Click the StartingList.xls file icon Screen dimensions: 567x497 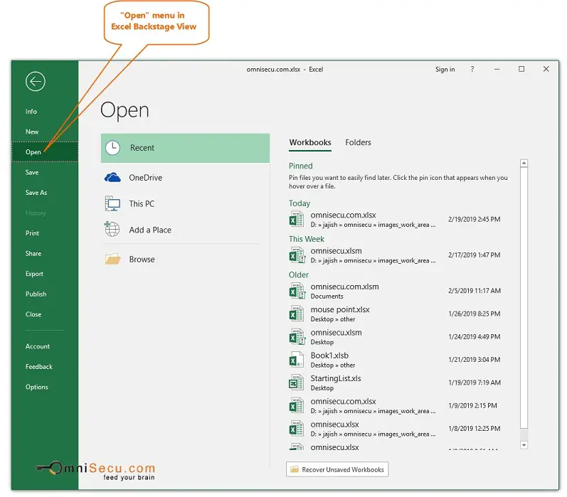(297, 383)
